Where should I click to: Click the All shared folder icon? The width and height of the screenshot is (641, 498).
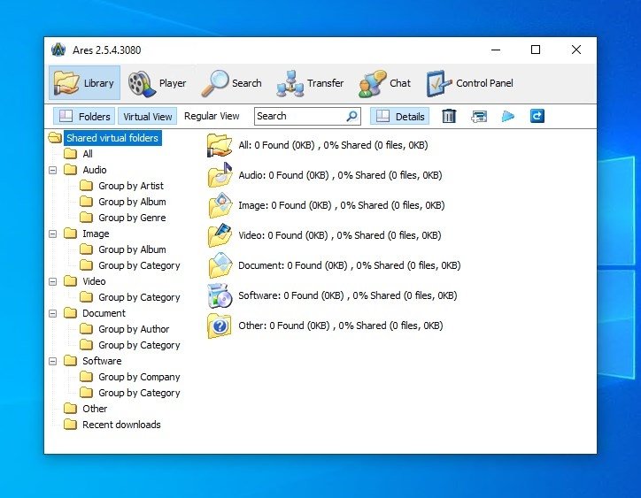coord(219,145)
